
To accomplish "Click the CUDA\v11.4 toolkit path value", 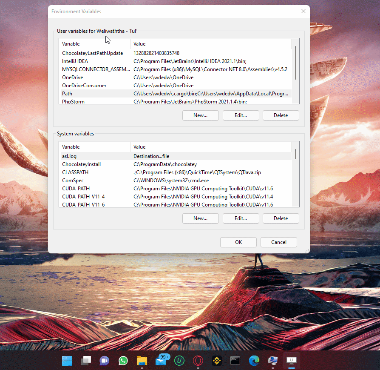I will point(203,196).
